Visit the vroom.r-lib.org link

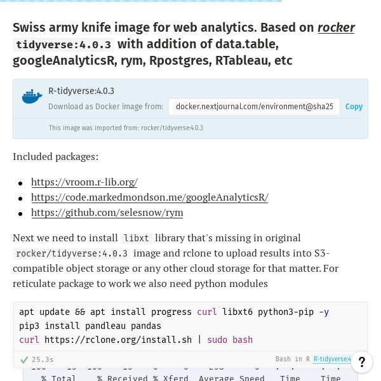(84, 182)
